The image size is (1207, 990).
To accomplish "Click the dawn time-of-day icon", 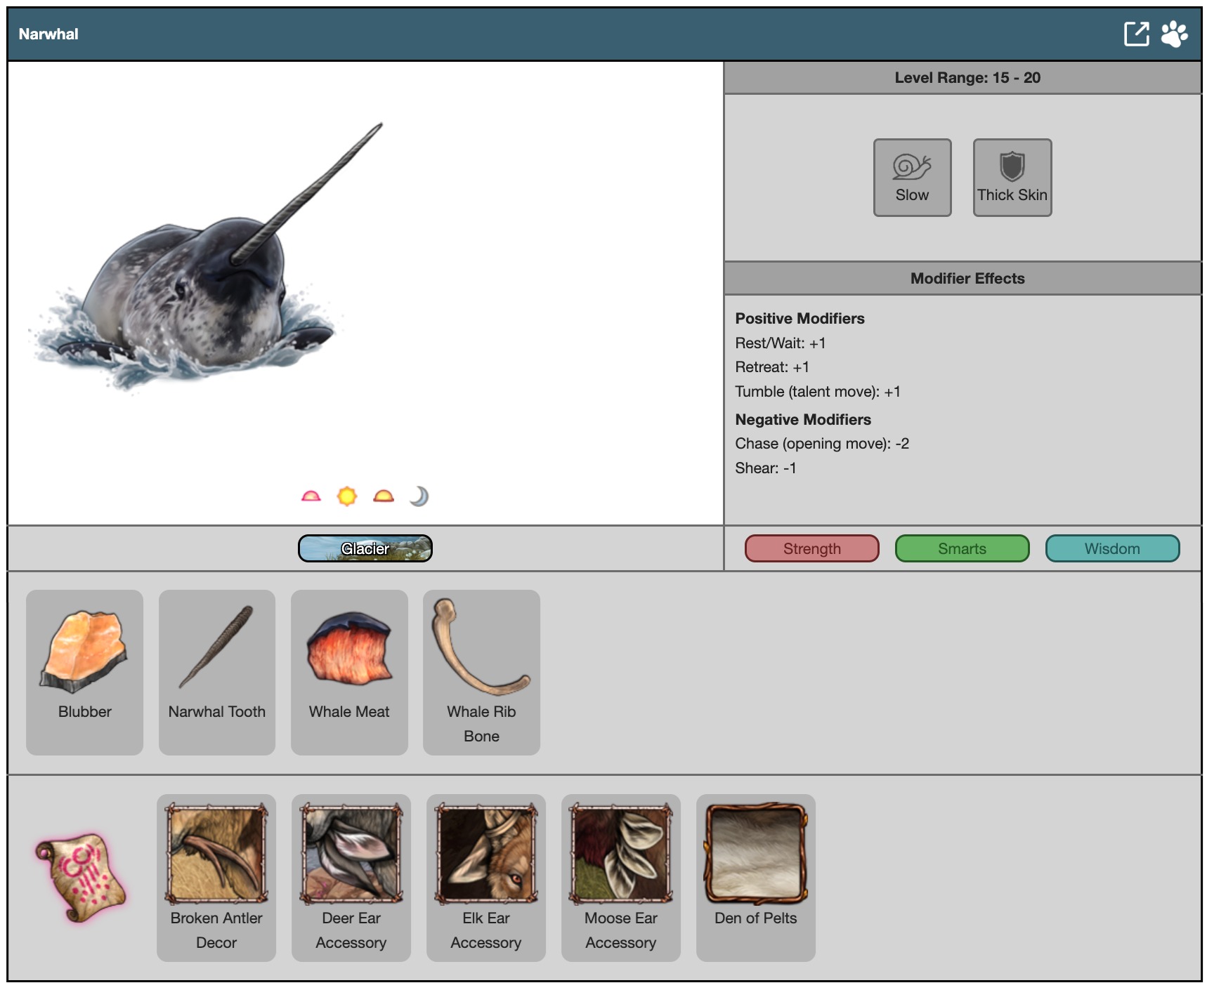I will [311, 496].
